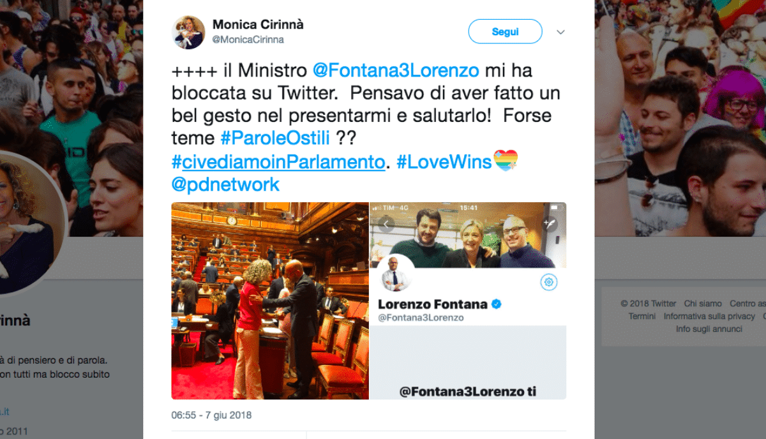Screen dimensions: 766x439
Task: Open the #LoveWins hashtag
Action: click(x=444, y=162)
